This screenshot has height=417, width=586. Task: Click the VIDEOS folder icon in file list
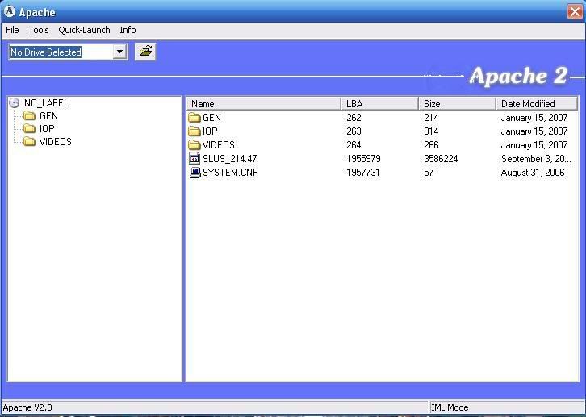tap(195, 145)
